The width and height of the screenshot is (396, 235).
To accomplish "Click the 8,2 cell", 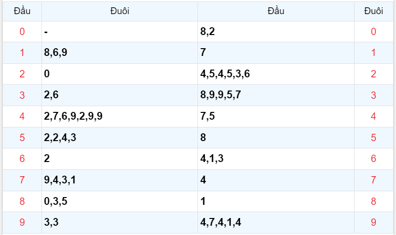I will [x=276, y=32].
